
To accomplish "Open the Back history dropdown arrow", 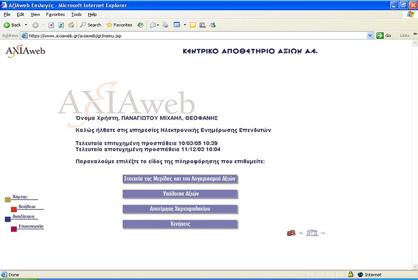I will tap(26, 25).
